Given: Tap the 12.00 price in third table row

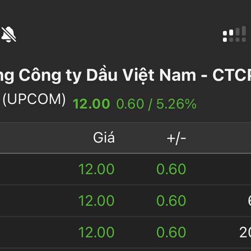Looking at the screenshot, I should tap(96, 232).
